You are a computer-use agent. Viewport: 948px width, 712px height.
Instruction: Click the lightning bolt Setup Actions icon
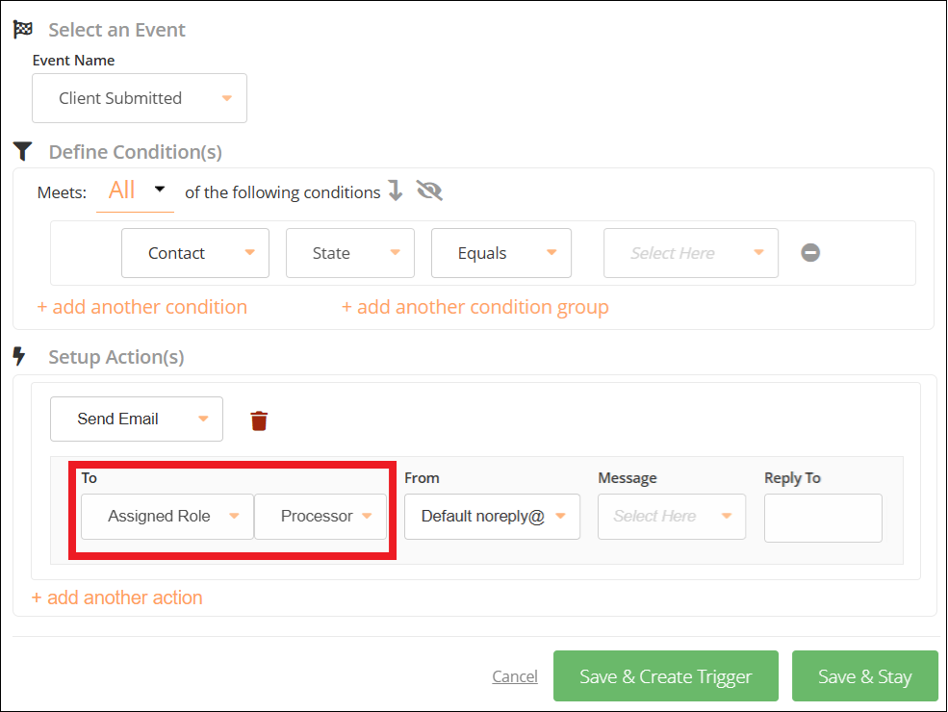[x=19, y=357]
